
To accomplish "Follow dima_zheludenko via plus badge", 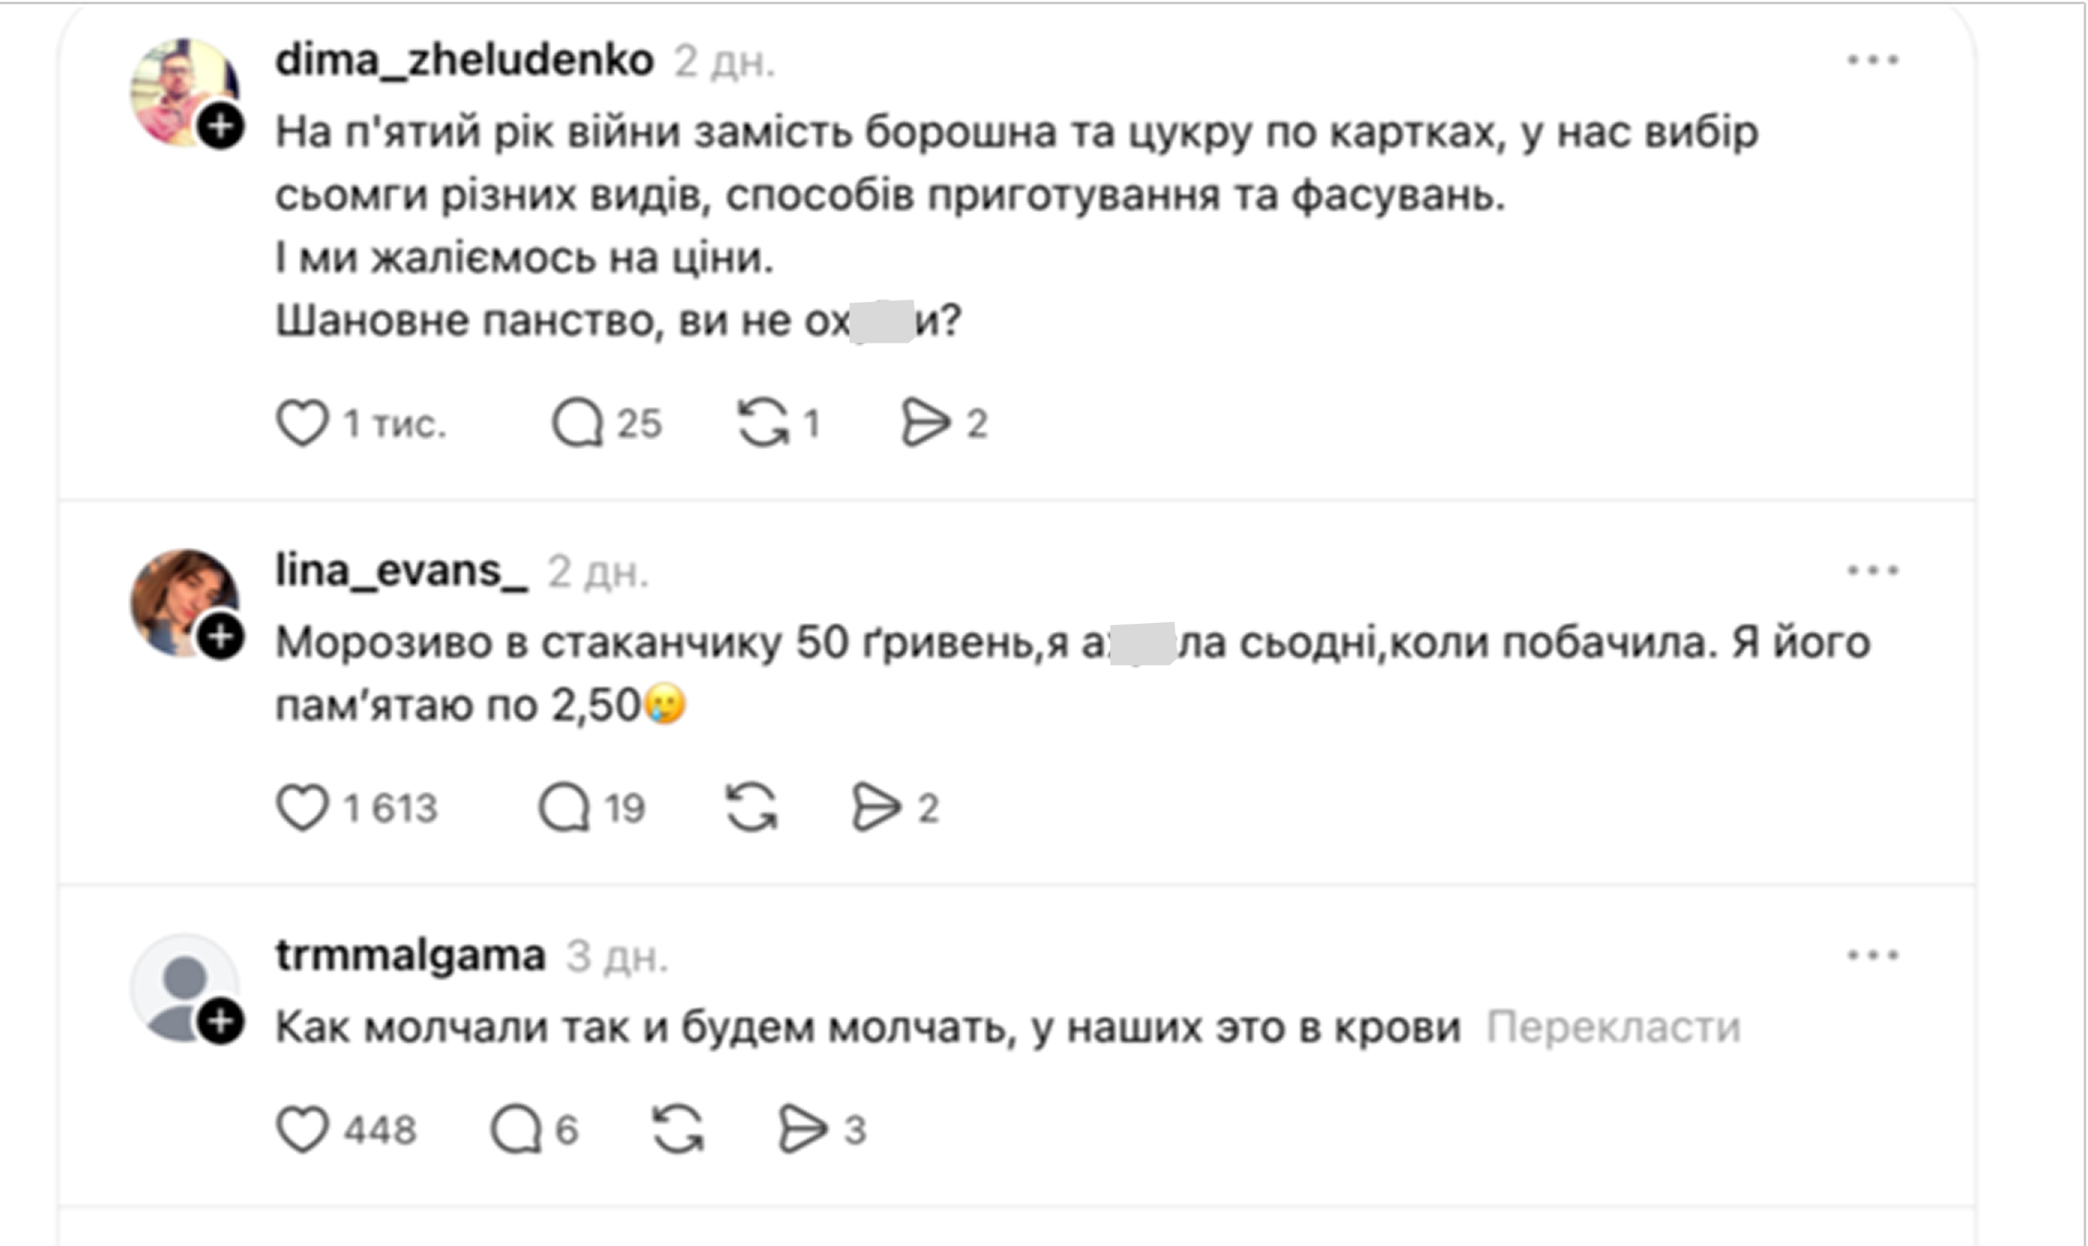I will [221, 127].
